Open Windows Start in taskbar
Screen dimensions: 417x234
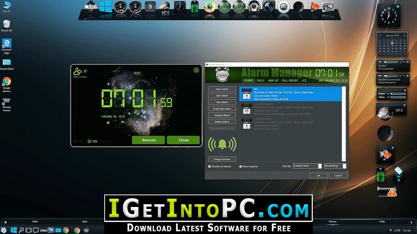(x=14, y=230)
